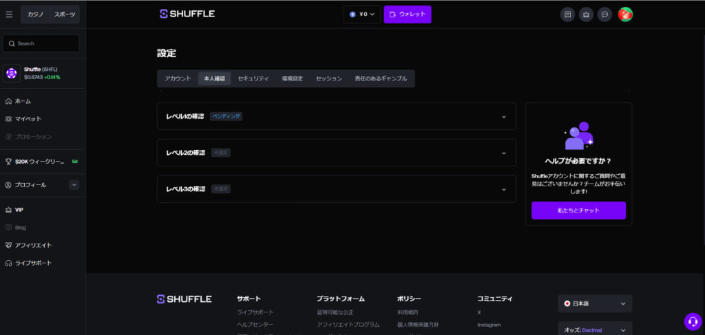
Task: Switch to the セッション settings tab
Action: [328, 78]
